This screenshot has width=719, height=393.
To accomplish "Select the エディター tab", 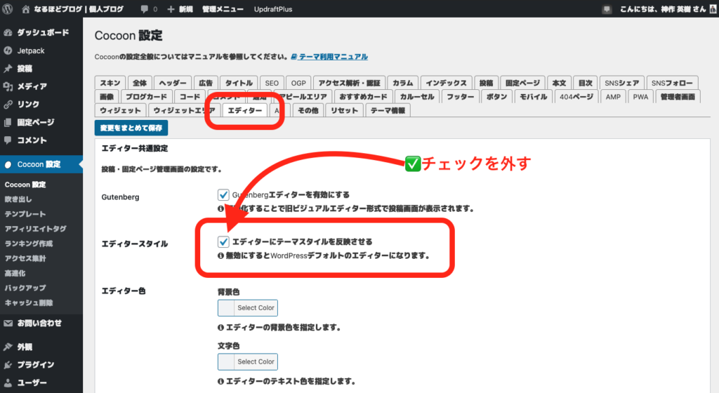I will click(x=245, y=110).
